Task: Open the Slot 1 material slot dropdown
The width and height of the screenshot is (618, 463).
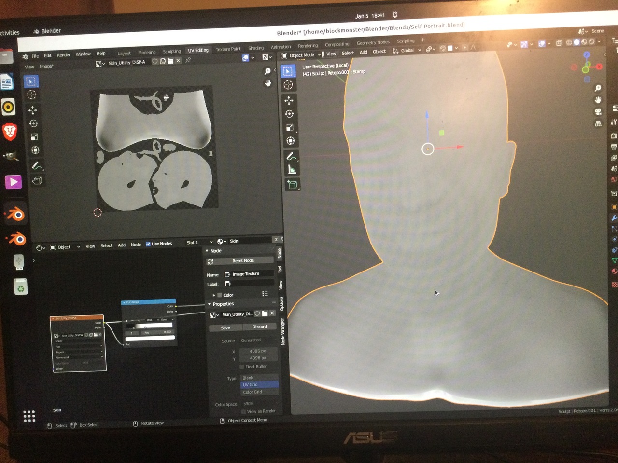Action: 199,242
